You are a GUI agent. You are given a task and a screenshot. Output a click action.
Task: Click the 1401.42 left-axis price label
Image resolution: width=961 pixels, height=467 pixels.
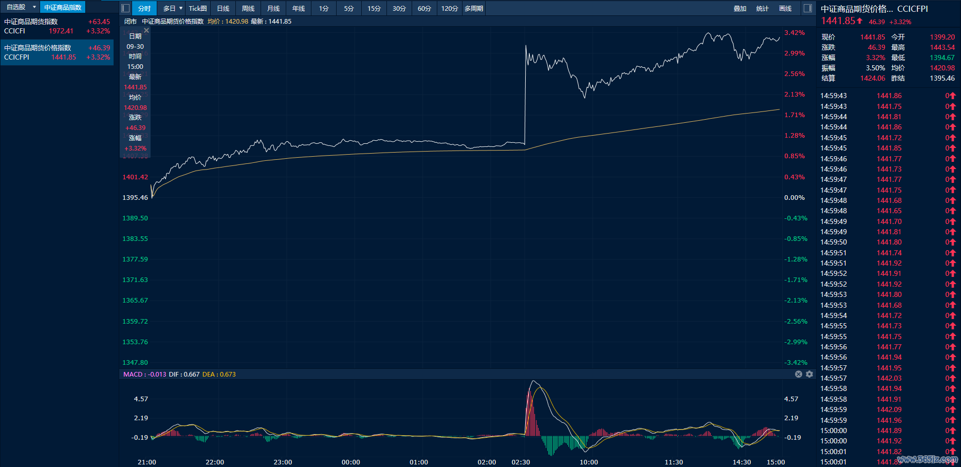[x=135, y=177]
